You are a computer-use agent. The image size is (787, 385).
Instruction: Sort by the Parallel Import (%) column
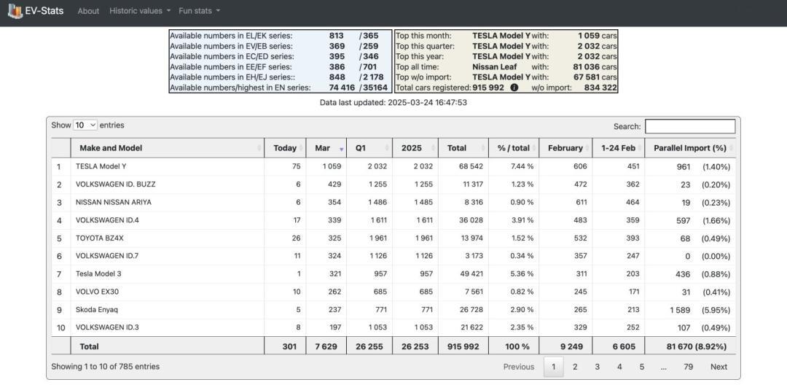point(690,148)
